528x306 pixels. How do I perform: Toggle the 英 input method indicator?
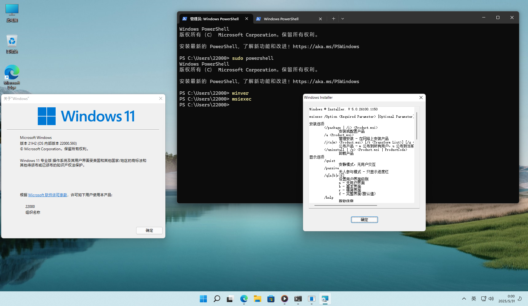pyautogui.click(x=474, y=299)
